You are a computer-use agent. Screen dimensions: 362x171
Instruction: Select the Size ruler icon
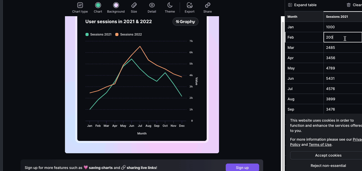pos(134,5)
